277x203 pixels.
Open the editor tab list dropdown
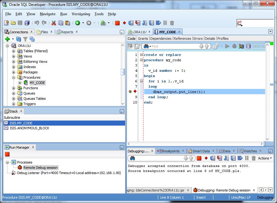click(270, 31)
